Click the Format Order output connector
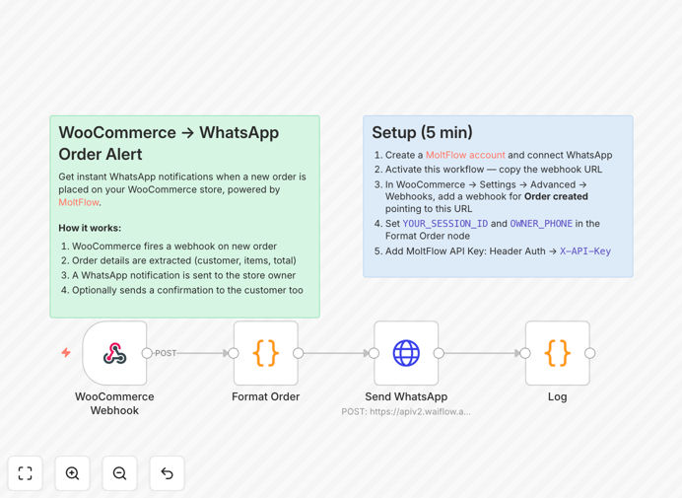This screenshot has width=682, height=498. 299,353
